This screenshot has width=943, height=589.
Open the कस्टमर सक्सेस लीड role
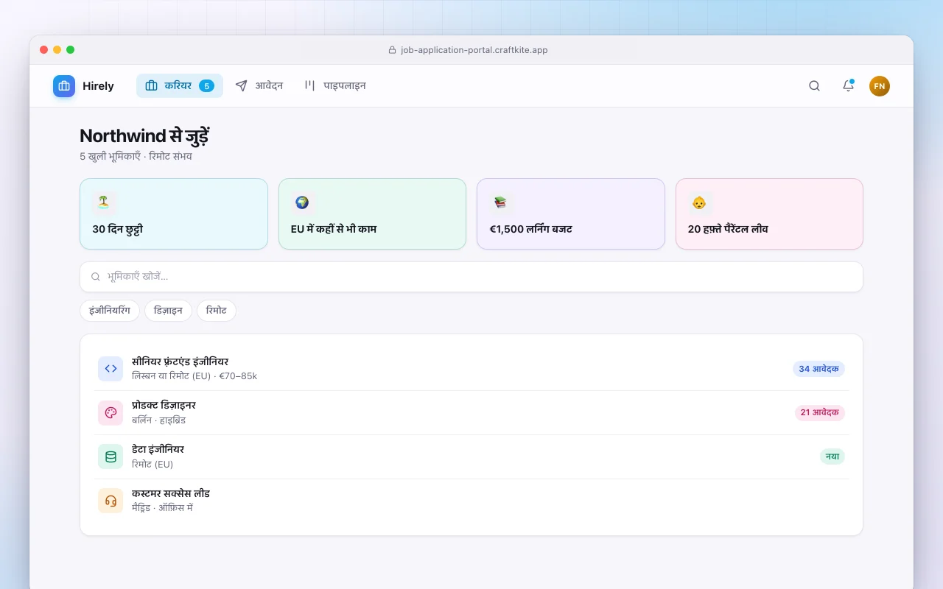point(471,501)
